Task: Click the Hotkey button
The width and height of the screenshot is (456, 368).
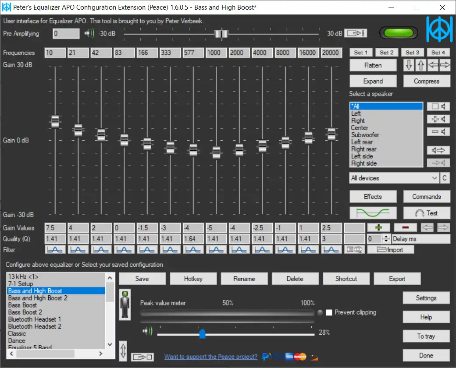Action: [193, 279]
